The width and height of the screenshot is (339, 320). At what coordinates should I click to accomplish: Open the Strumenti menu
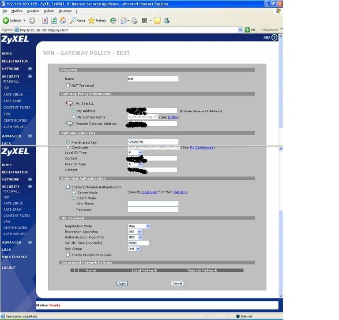[x=65, y=11]
